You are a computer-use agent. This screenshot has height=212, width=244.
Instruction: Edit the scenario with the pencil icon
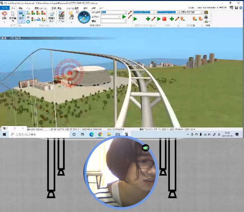tap(177, 19)
